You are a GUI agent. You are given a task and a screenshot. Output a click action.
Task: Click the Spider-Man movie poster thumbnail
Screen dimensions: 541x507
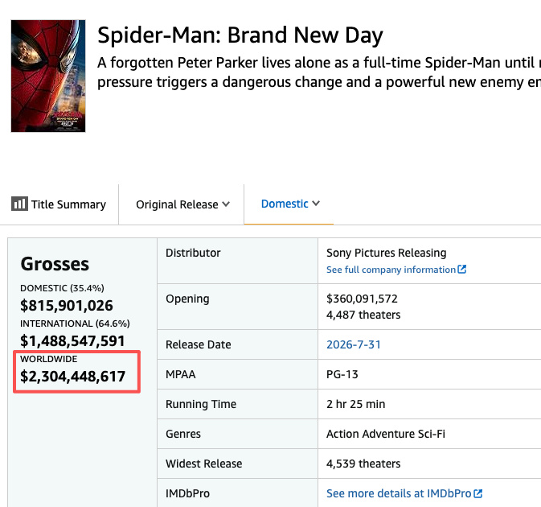click(x=48, y=76)
